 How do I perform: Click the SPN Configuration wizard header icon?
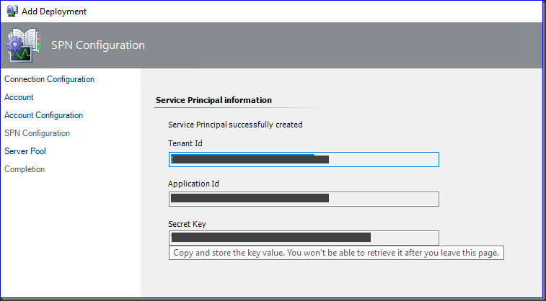pyautogui.click(x=24, y=45)
